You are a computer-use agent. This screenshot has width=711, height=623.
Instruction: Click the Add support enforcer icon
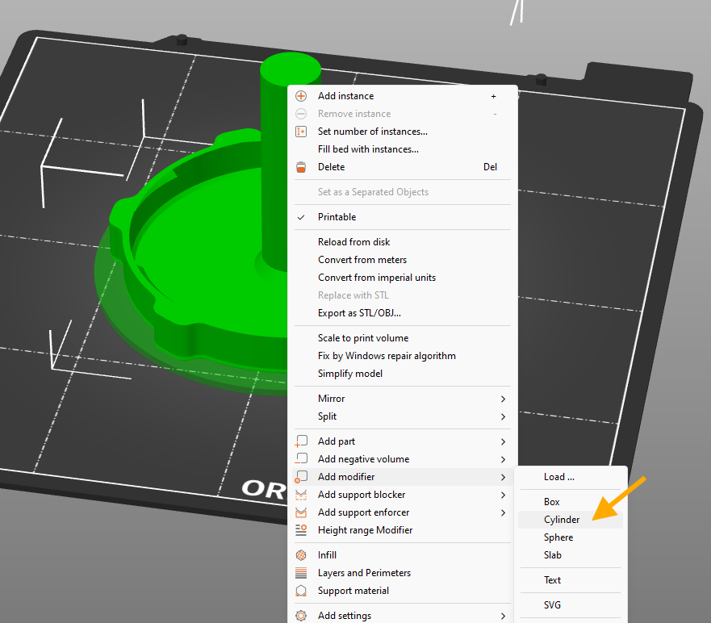click(301, 512)
